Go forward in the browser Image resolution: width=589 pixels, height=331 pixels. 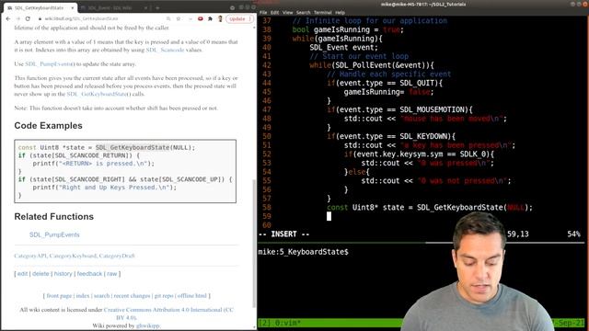tap(17, 18)
